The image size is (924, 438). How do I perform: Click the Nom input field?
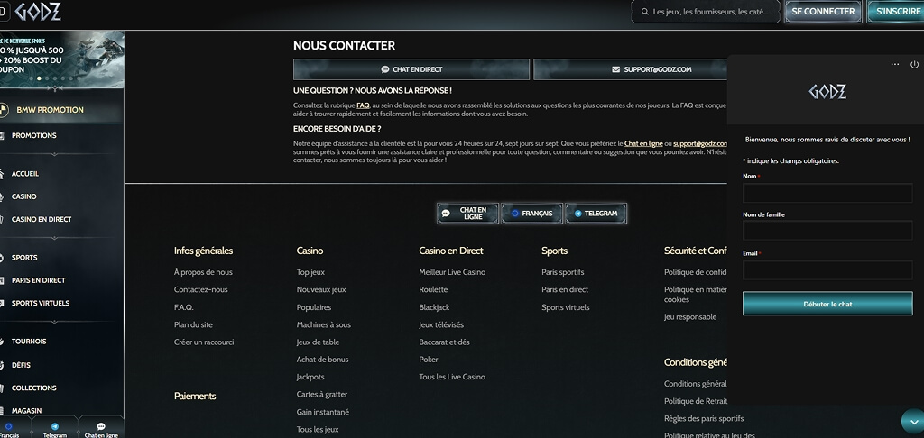point(827,193)
